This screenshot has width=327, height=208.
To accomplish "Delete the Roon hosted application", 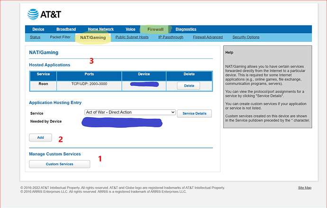I will click(189, 85).
